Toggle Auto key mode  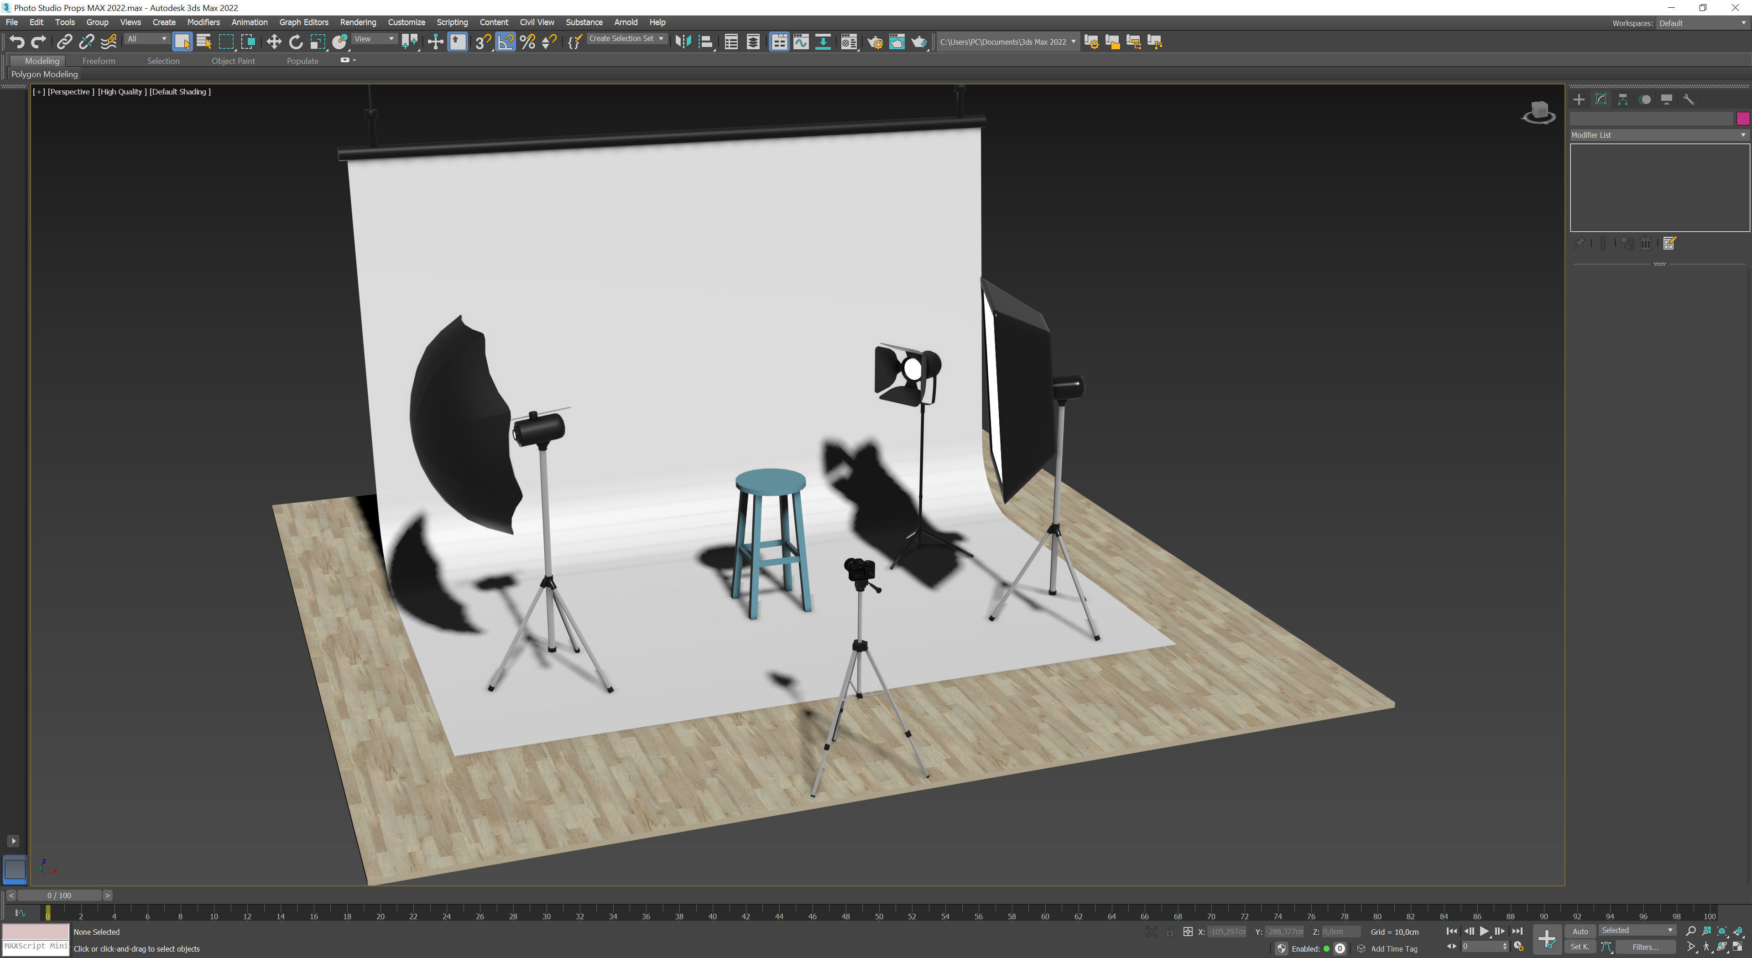click(1580, 932)
